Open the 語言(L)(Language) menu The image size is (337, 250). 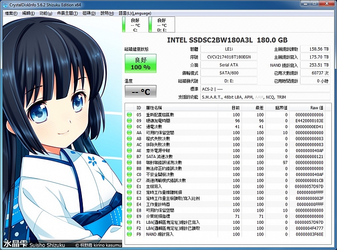(x=135, y=13)
